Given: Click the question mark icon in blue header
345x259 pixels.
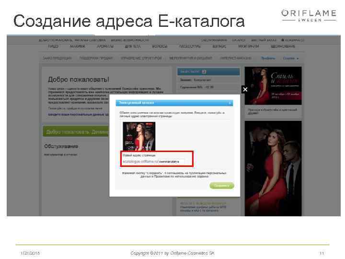Looking at the screenshot, I should [x=204, y=71].
